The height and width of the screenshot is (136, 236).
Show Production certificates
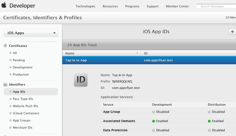point(21,75)
